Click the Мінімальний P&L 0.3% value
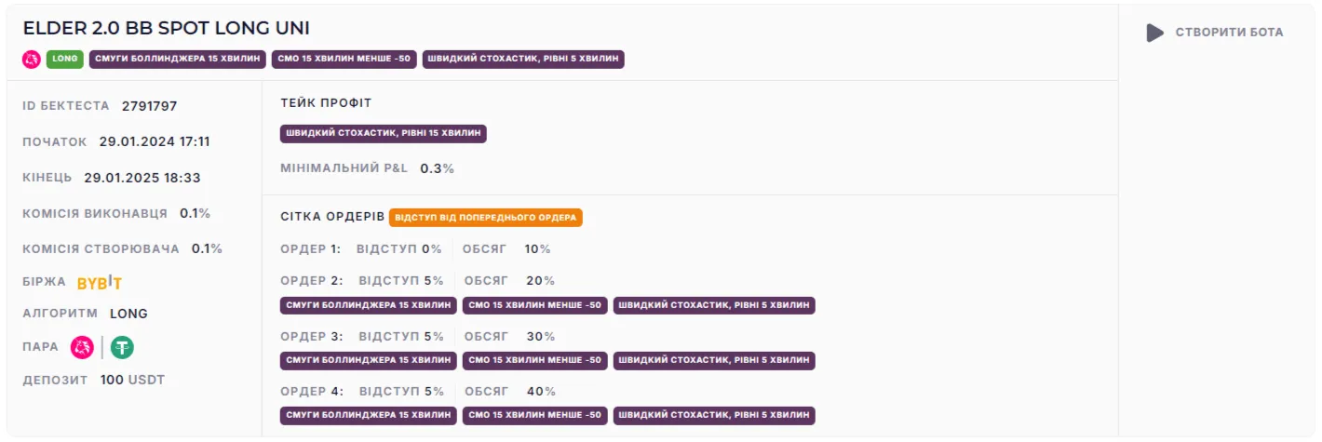Viewport: 1322px width, 442px height. point(437,168)
